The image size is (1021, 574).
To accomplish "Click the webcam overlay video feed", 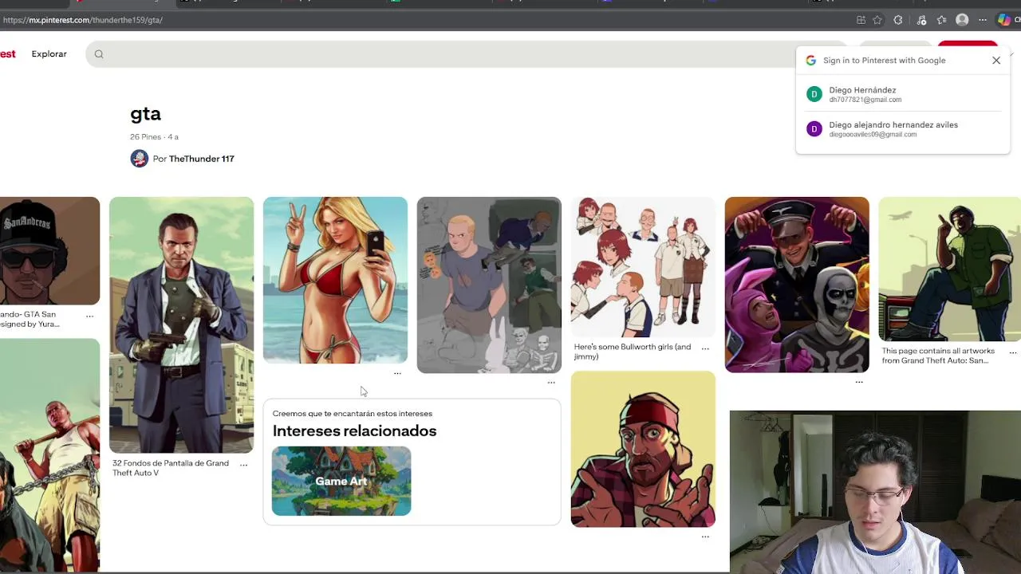I will 875,492.
